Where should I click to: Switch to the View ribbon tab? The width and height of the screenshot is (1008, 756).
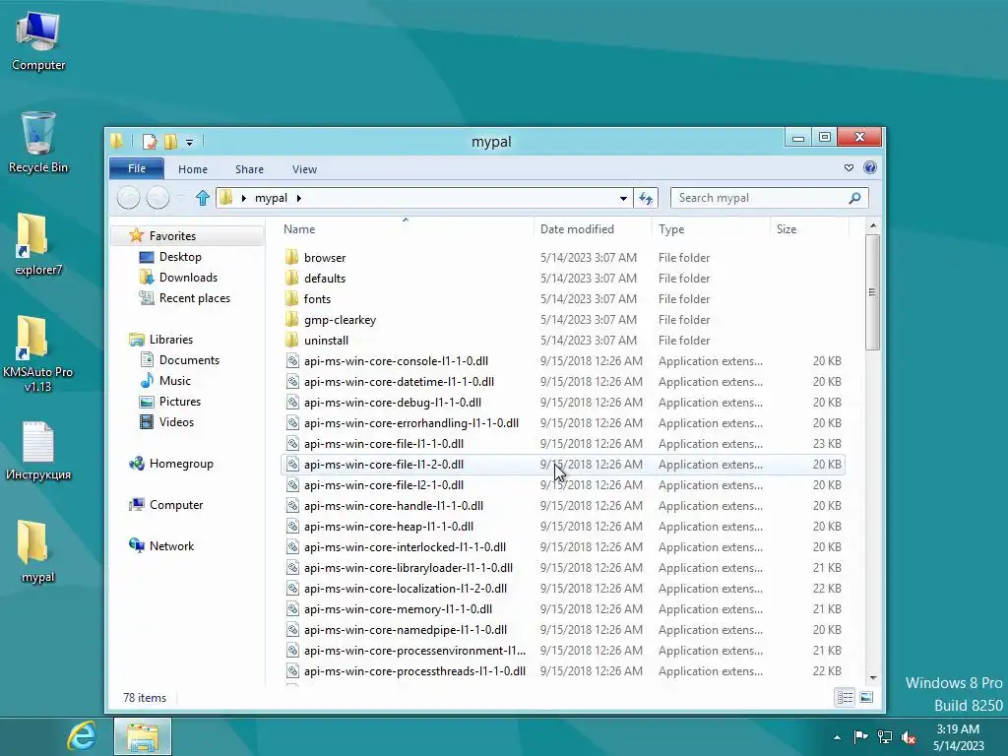point(305,169)
